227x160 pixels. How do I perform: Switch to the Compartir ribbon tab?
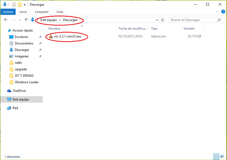tap(42, 12)
